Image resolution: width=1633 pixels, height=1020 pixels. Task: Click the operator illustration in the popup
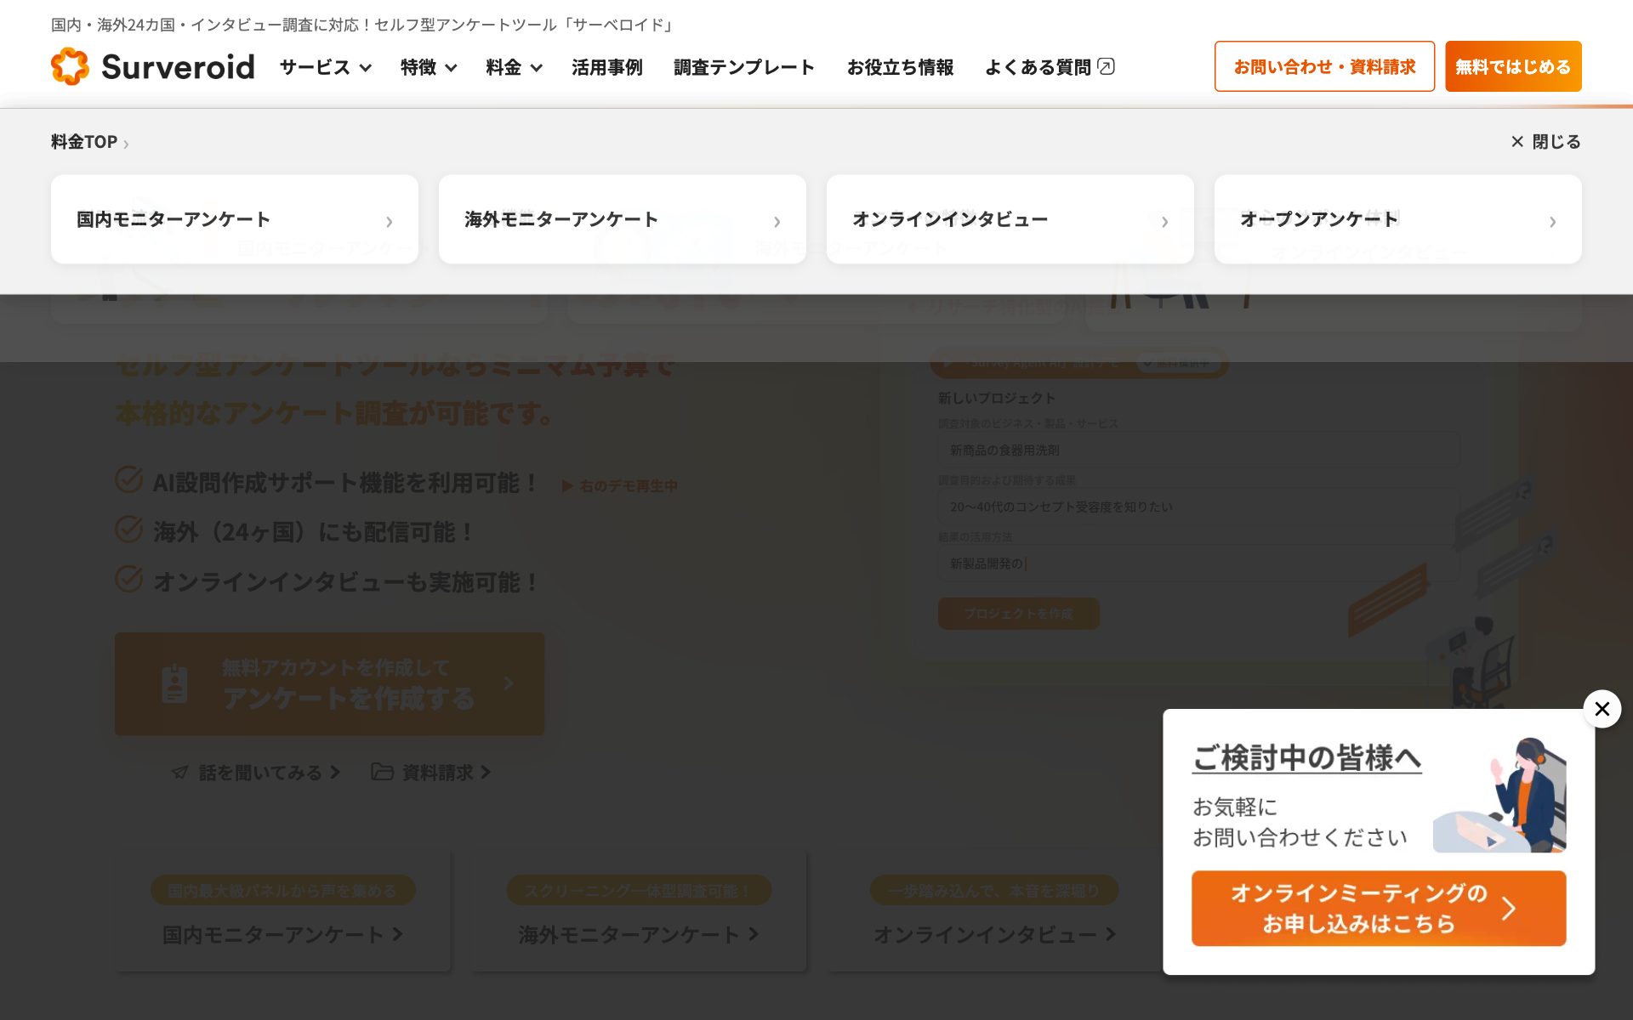(x=1499, y=795)
